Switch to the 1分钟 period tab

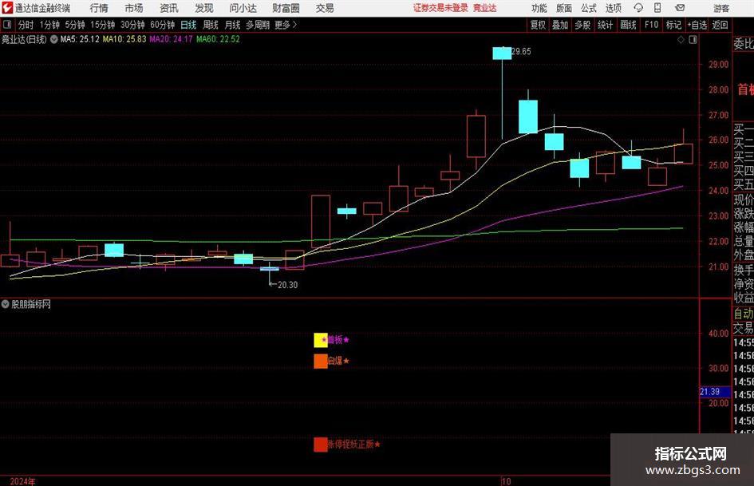coord(49,25)
